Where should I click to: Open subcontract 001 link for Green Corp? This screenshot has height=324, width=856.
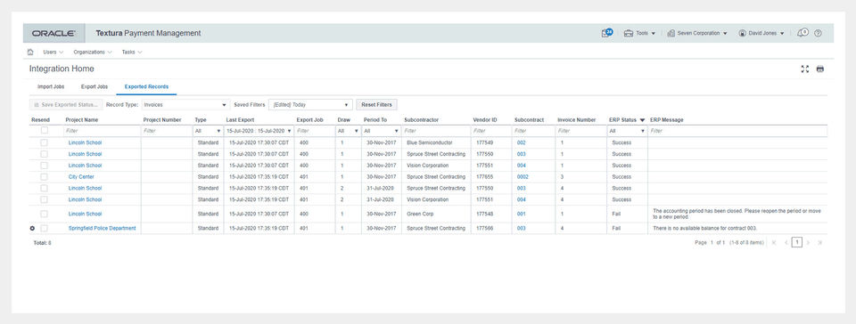click(x=522, y=214)
